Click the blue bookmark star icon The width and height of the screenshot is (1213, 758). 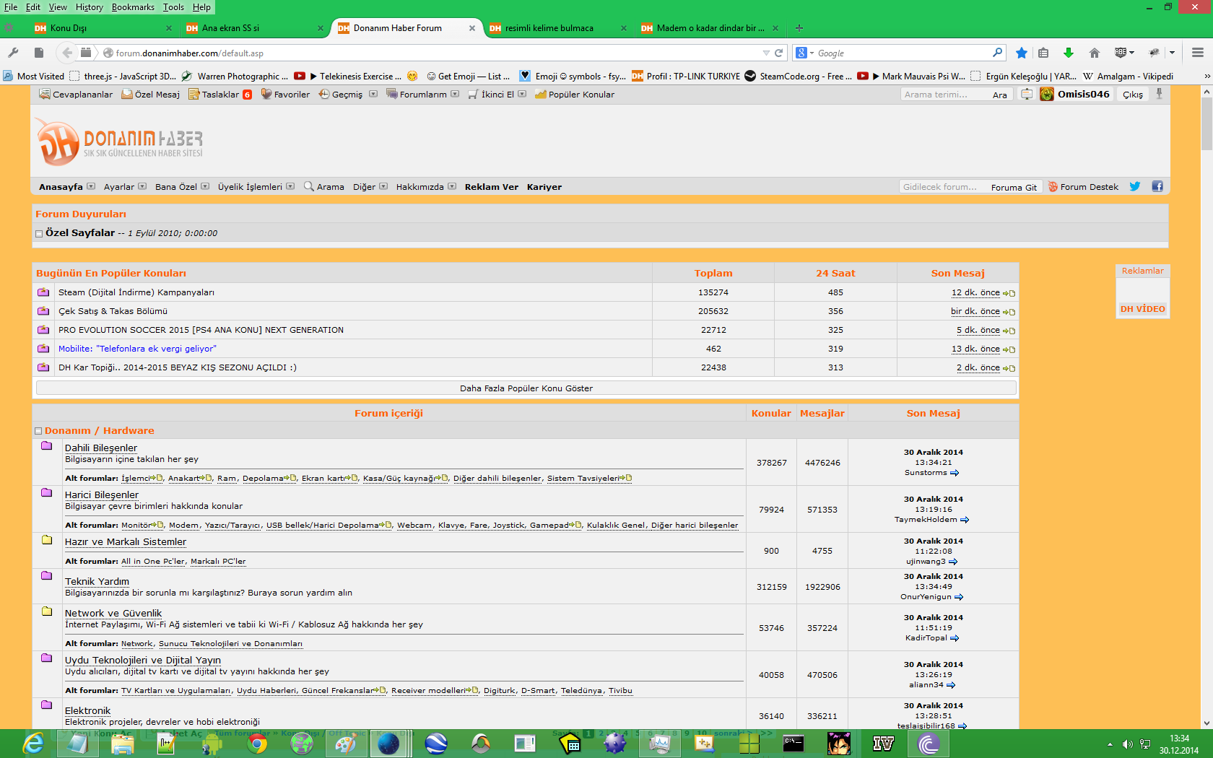[1022, 53]
